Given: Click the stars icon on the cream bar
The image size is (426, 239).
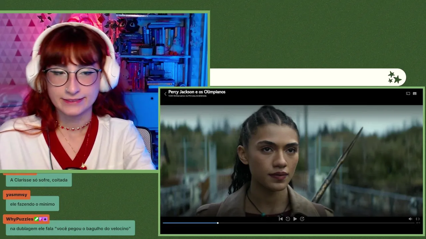Looking at the screenshot, I should 394,77.
